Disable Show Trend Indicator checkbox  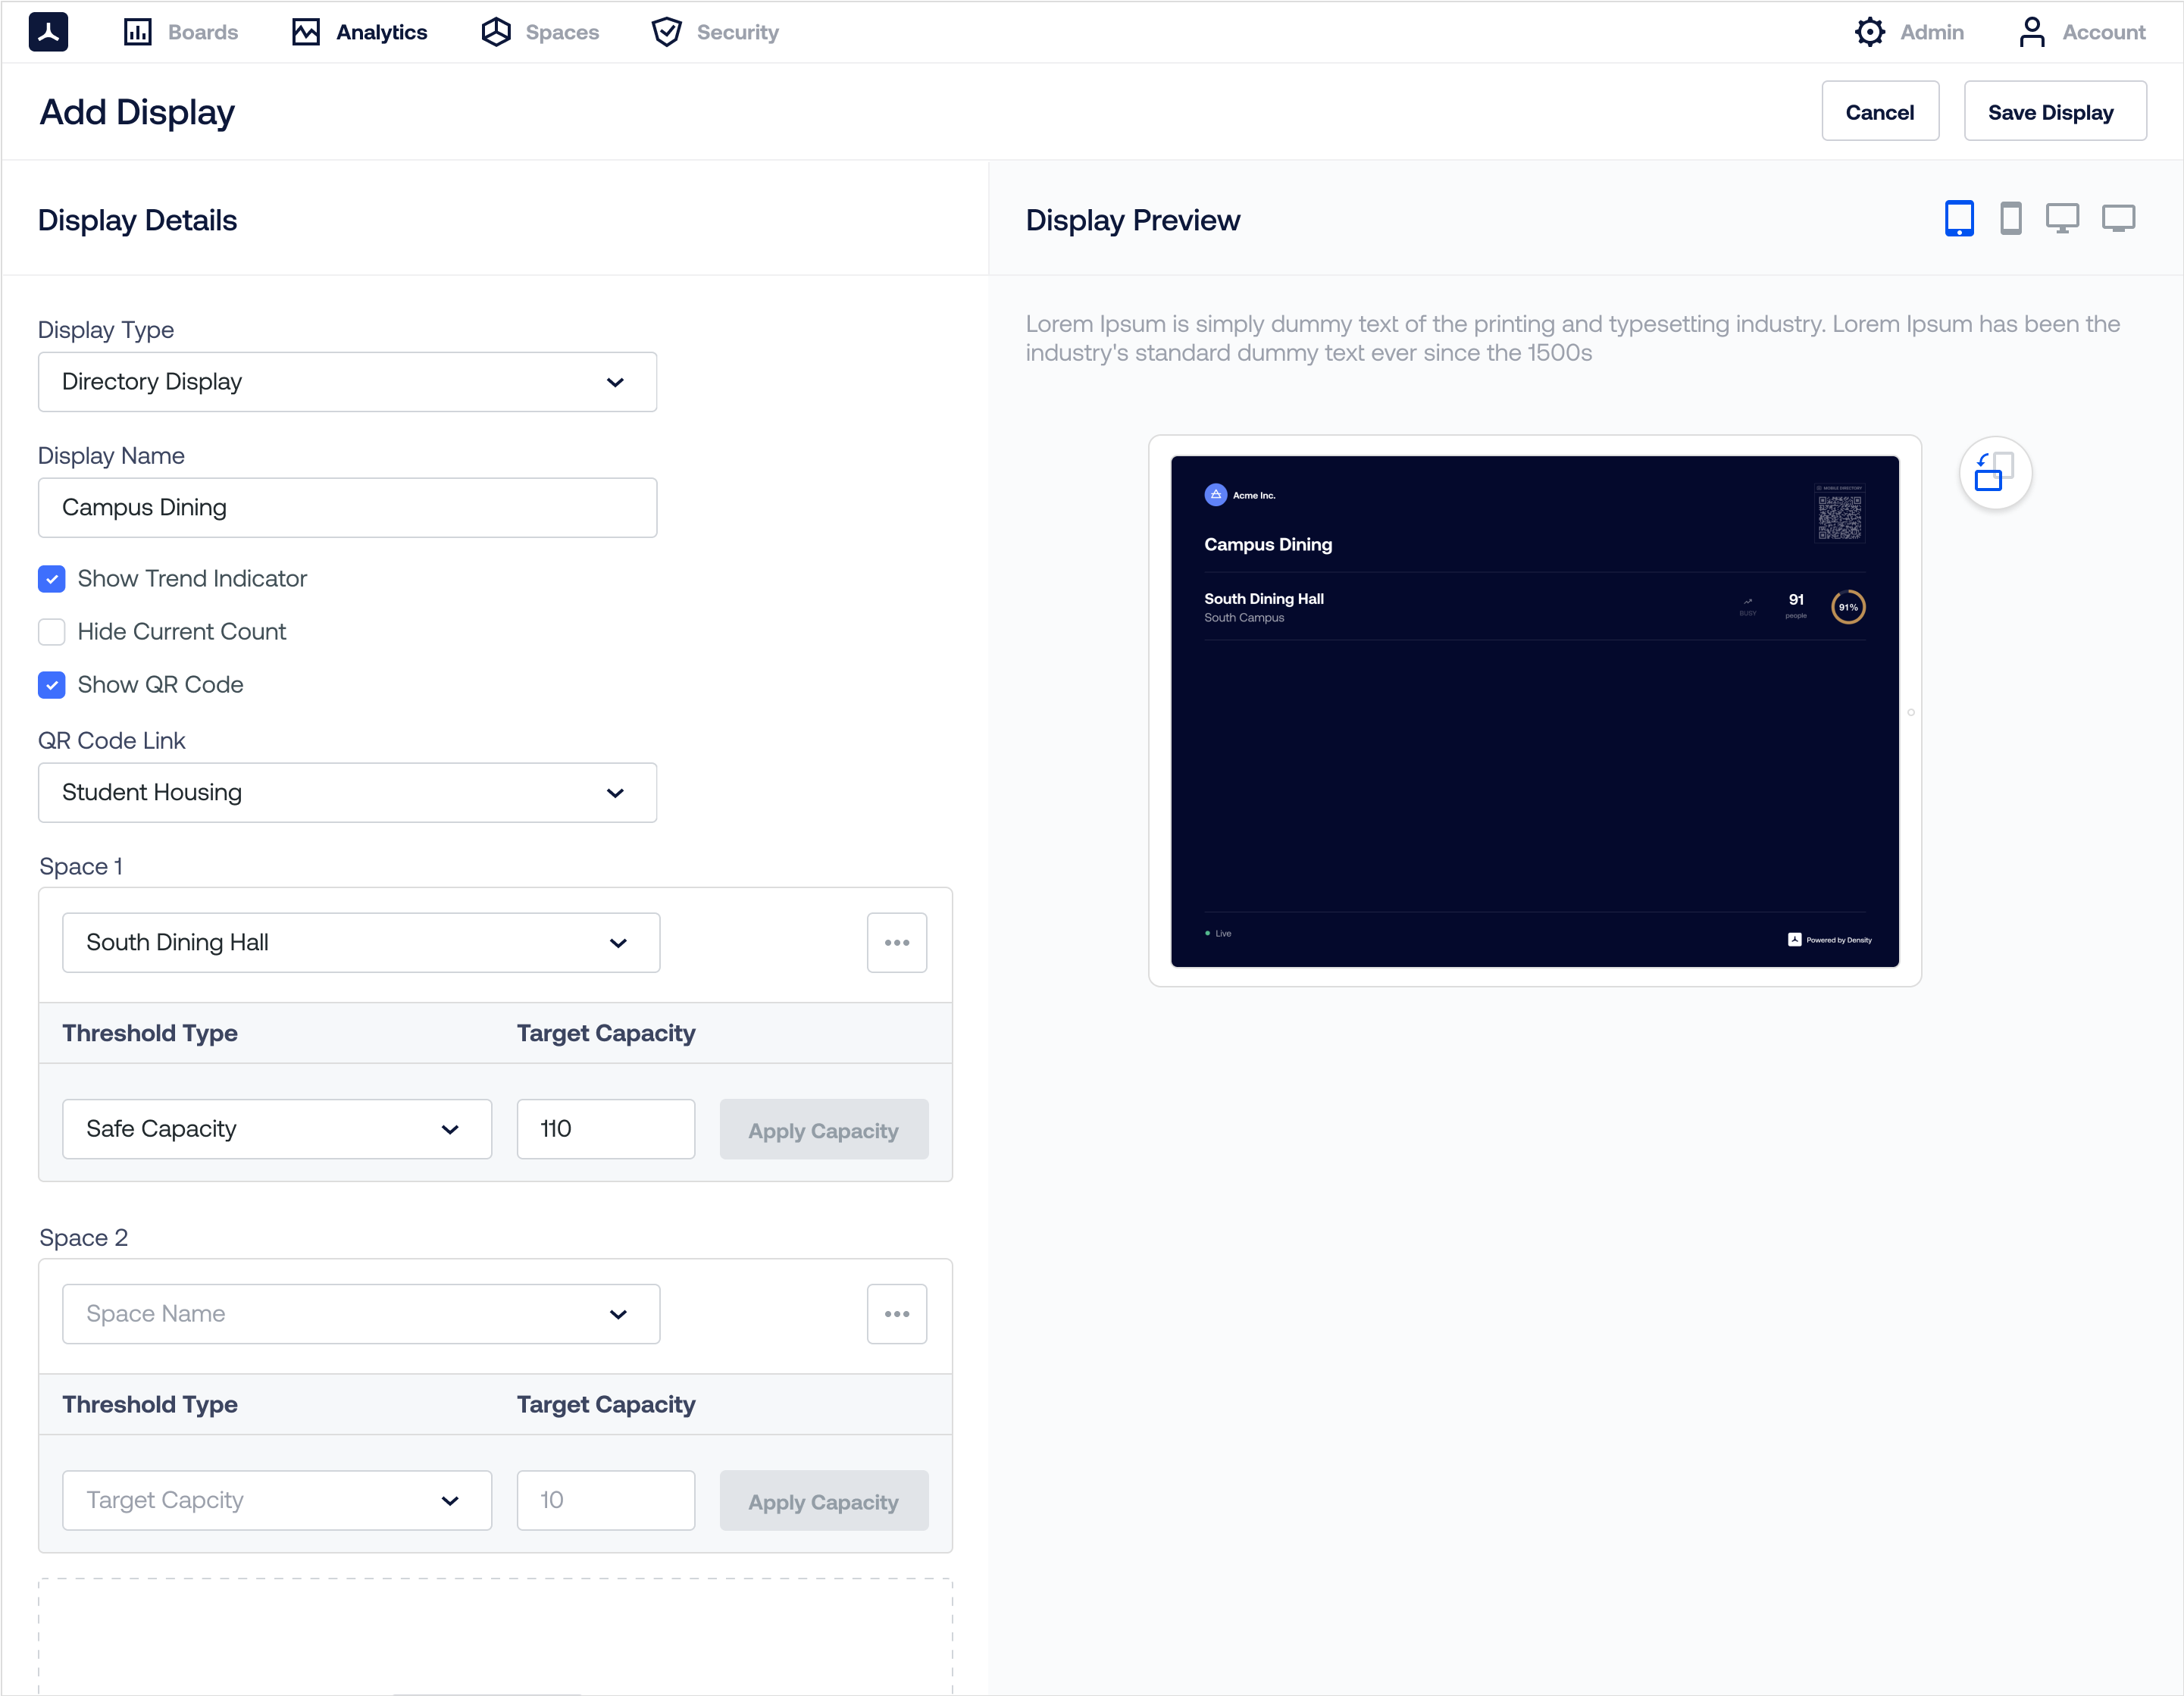click(52, 579)
